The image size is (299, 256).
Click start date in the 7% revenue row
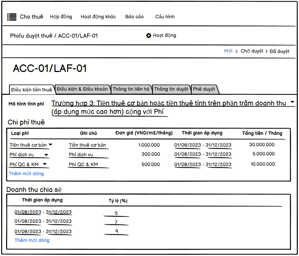28,221
